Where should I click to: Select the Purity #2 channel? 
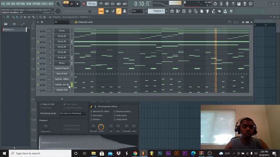[62, 36]
